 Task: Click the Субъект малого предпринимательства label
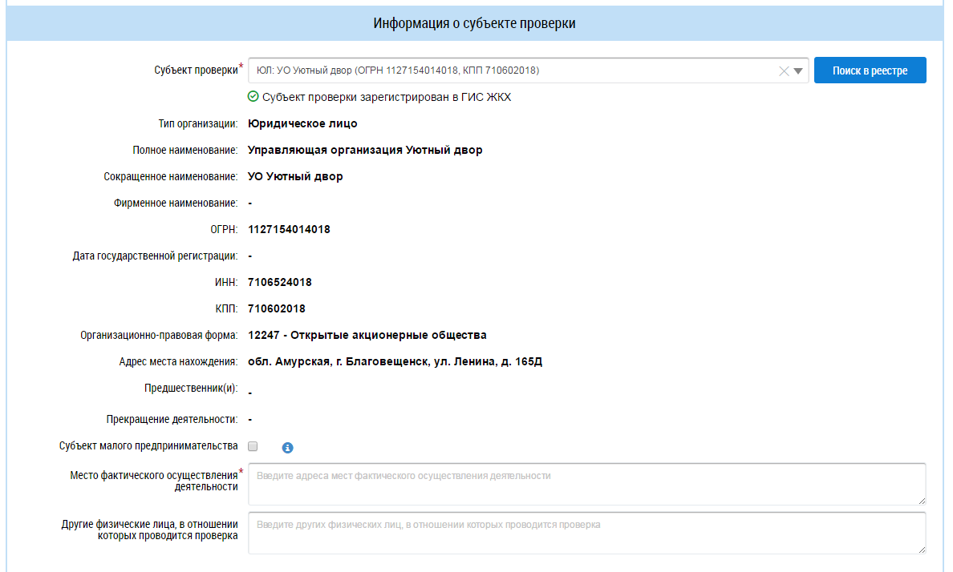(148, 446)
